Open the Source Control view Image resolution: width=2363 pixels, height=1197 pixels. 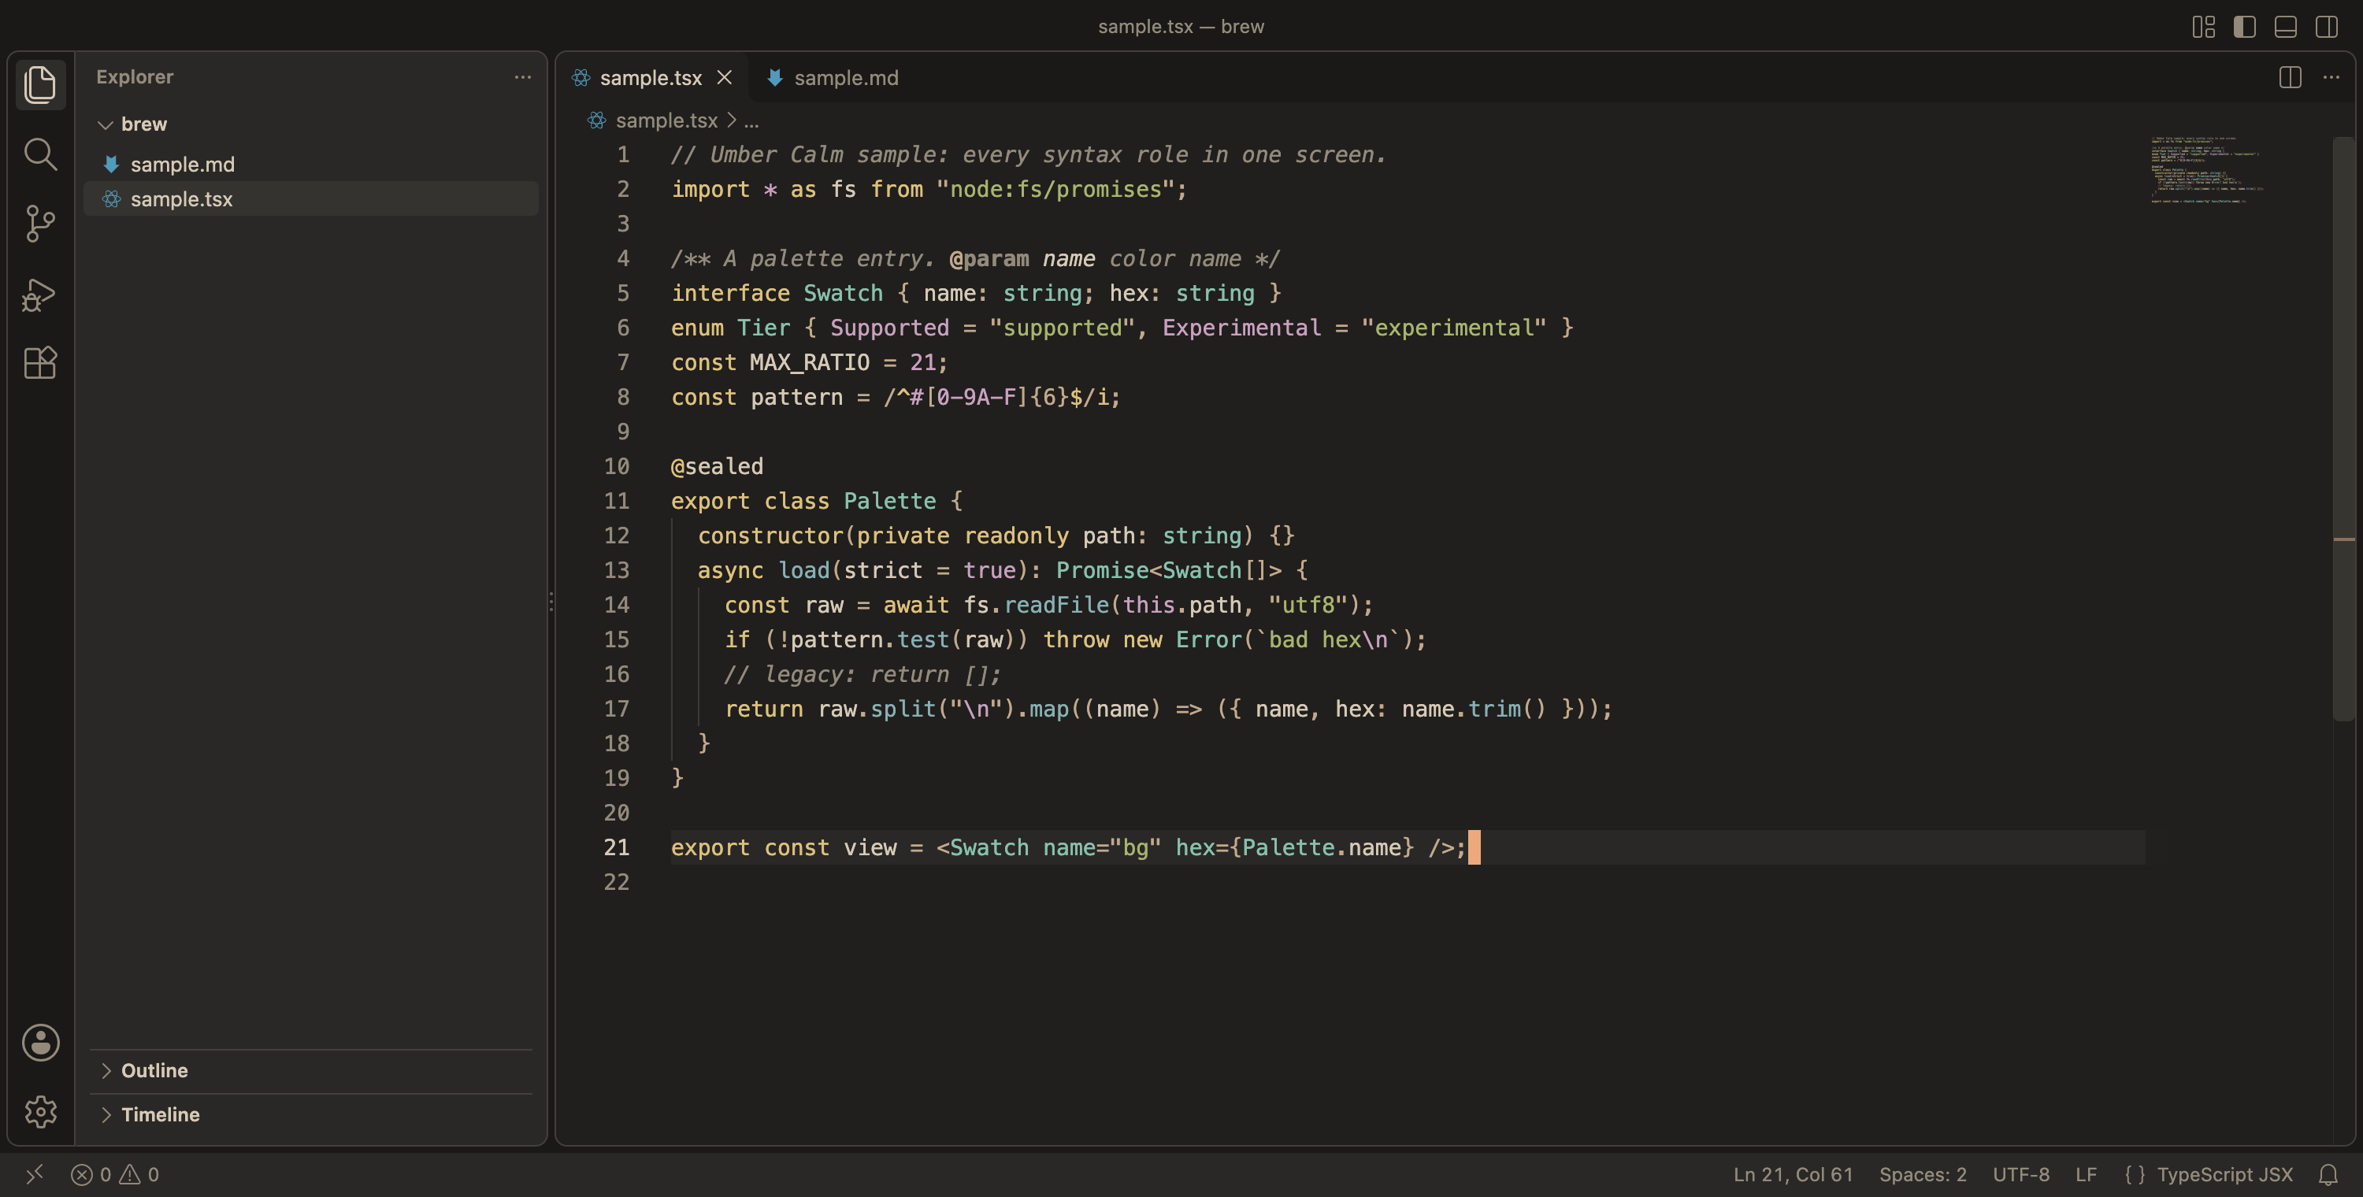(x=40, y=224)
